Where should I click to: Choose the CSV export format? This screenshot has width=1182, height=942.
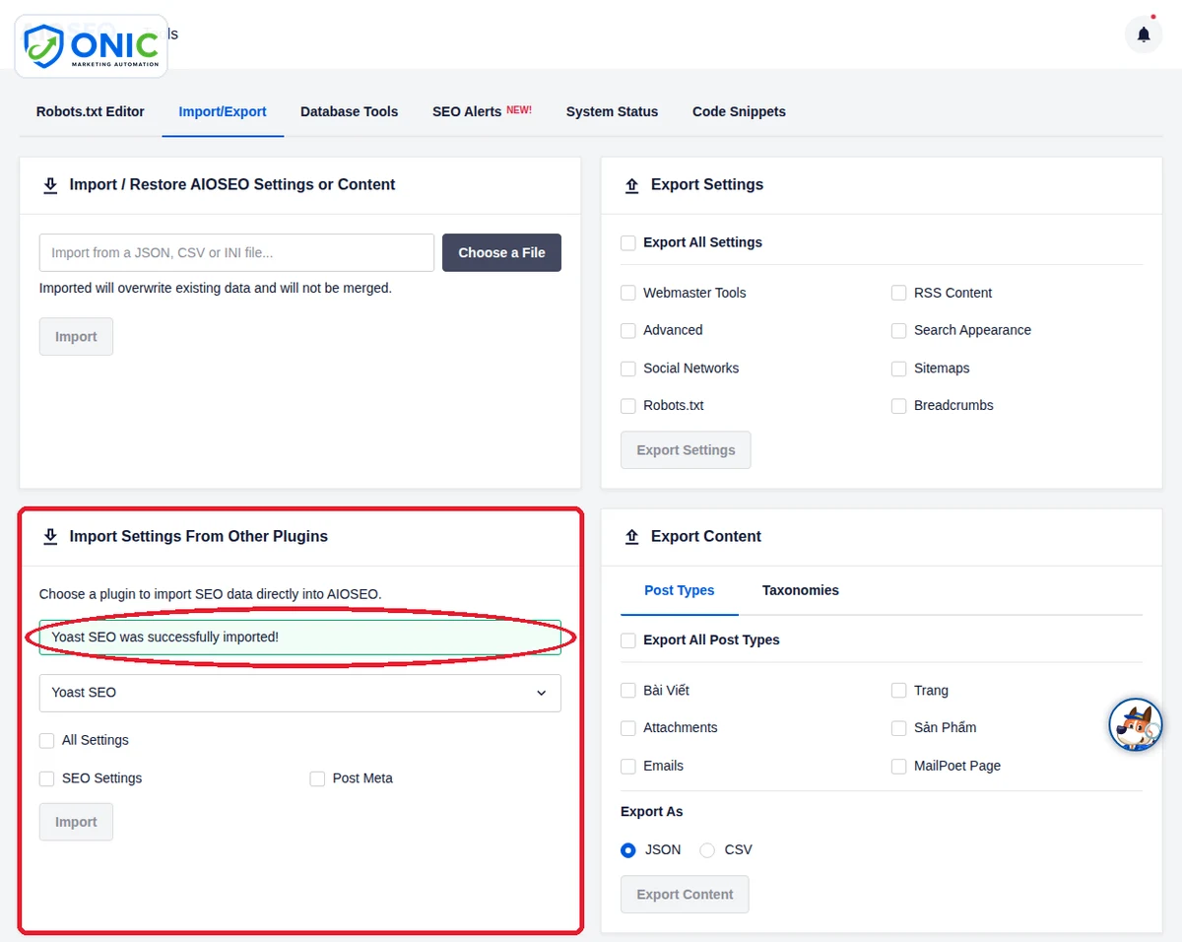[707, 850]
